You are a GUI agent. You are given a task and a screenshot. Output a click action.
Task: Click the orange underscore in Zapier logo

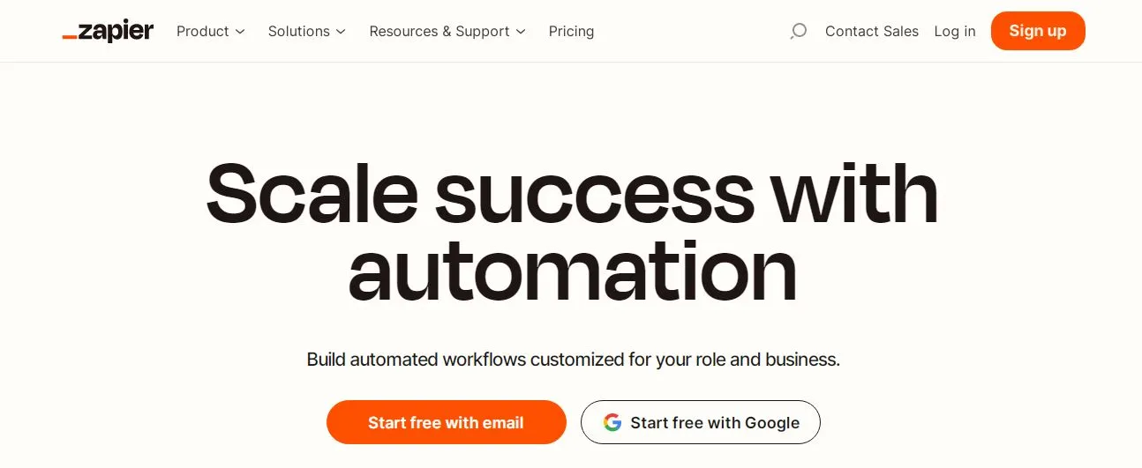click(69, 37)
